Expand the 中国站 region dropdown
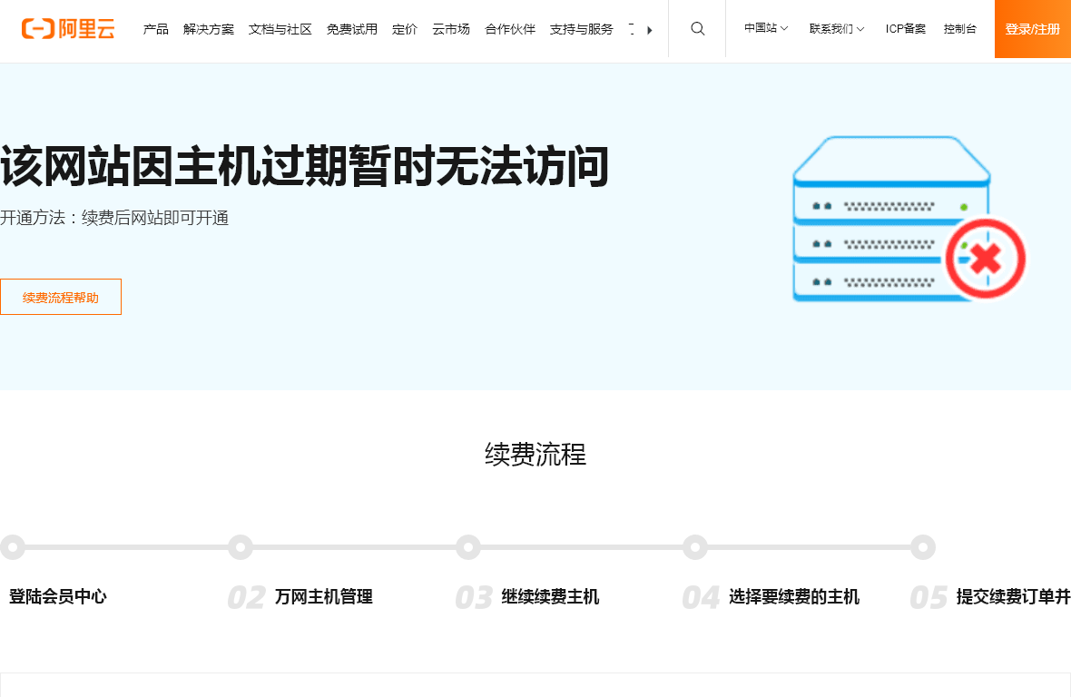This screenshot has width=1071, height=697. point(766,29)
